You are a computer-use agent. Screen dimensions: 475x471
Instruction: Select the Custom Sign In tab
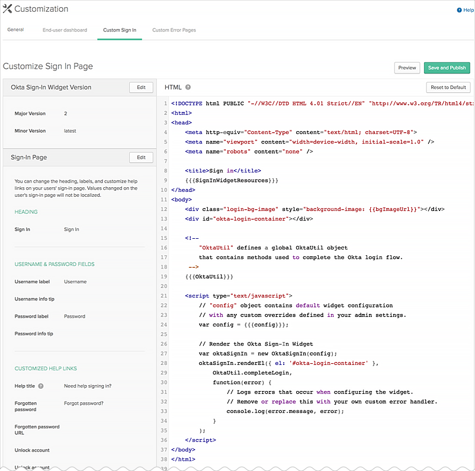(x=119, y=30)
